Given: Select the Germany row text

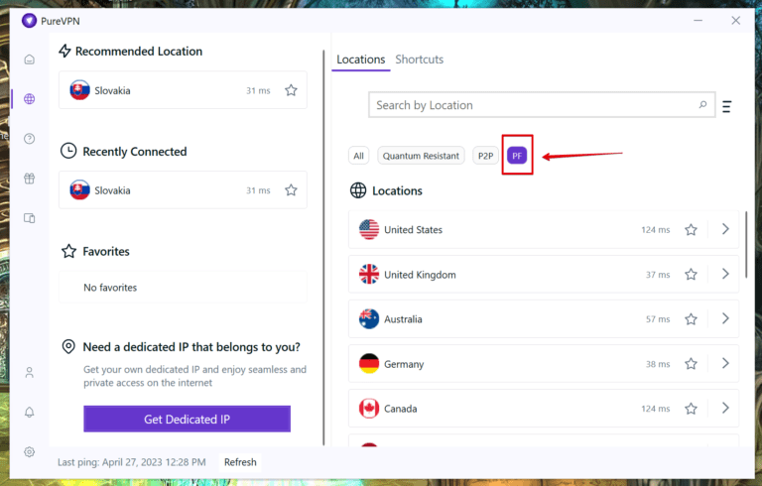Looking at the screenshot, I should (404, 364).
